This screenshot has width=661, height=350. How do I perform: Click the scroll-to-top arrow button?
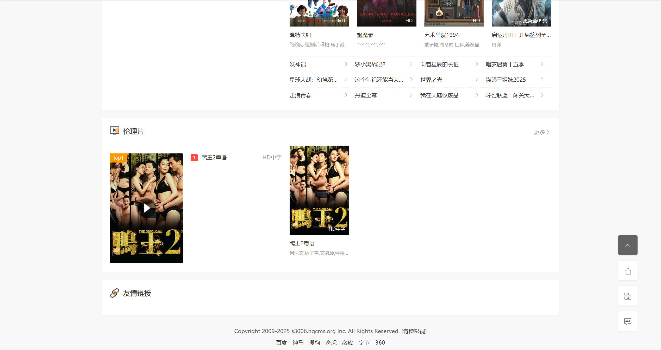pyautogui.click(x=628, y=245)
